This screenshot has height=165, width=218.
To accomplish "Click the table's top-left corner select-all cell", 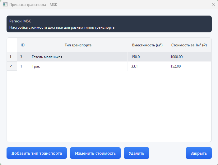I will [x=12, y=45].
